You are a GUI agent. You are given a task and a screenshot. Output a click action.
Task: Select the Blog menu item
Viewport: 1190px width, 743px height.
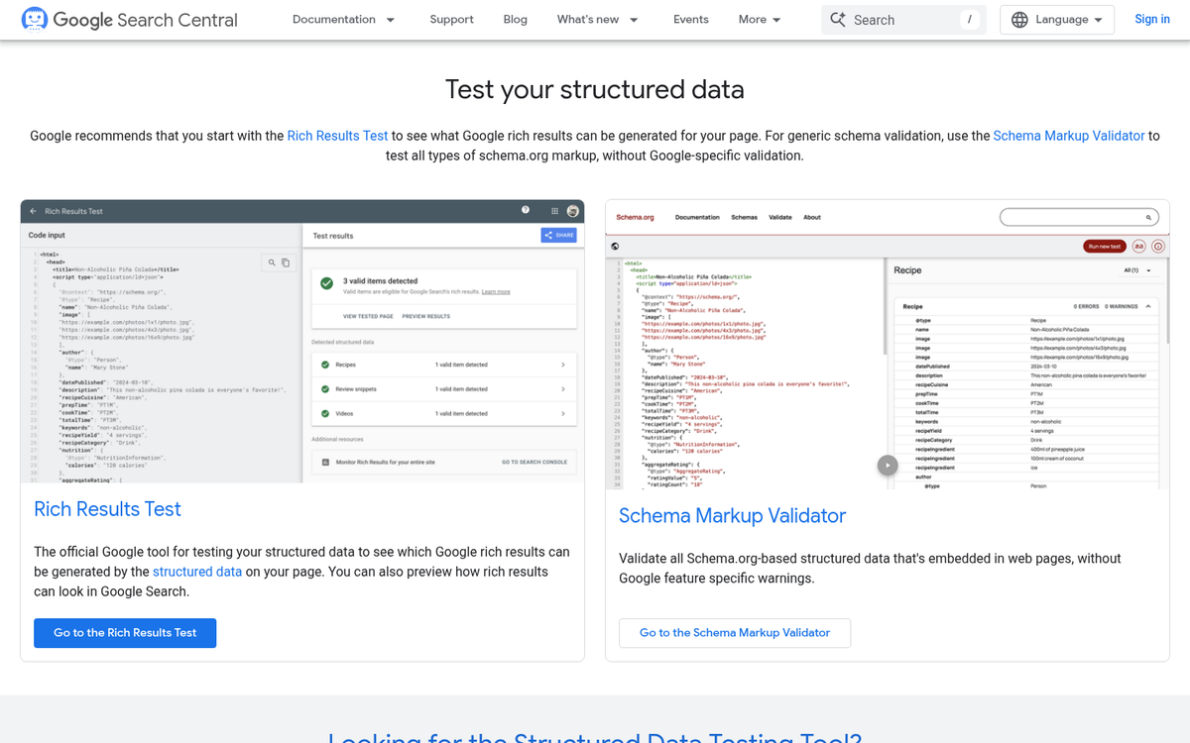(x=515, y=19)
